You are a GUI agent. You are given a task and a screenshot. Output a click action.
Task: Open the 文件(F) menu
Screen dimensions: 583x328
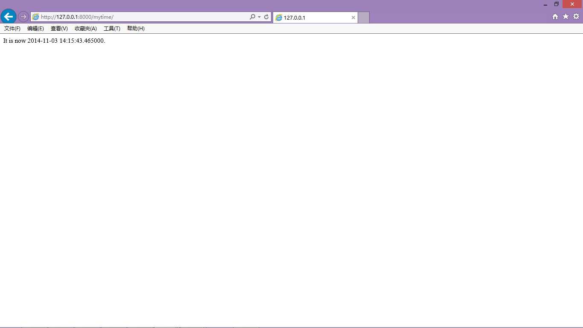[12, 29]
